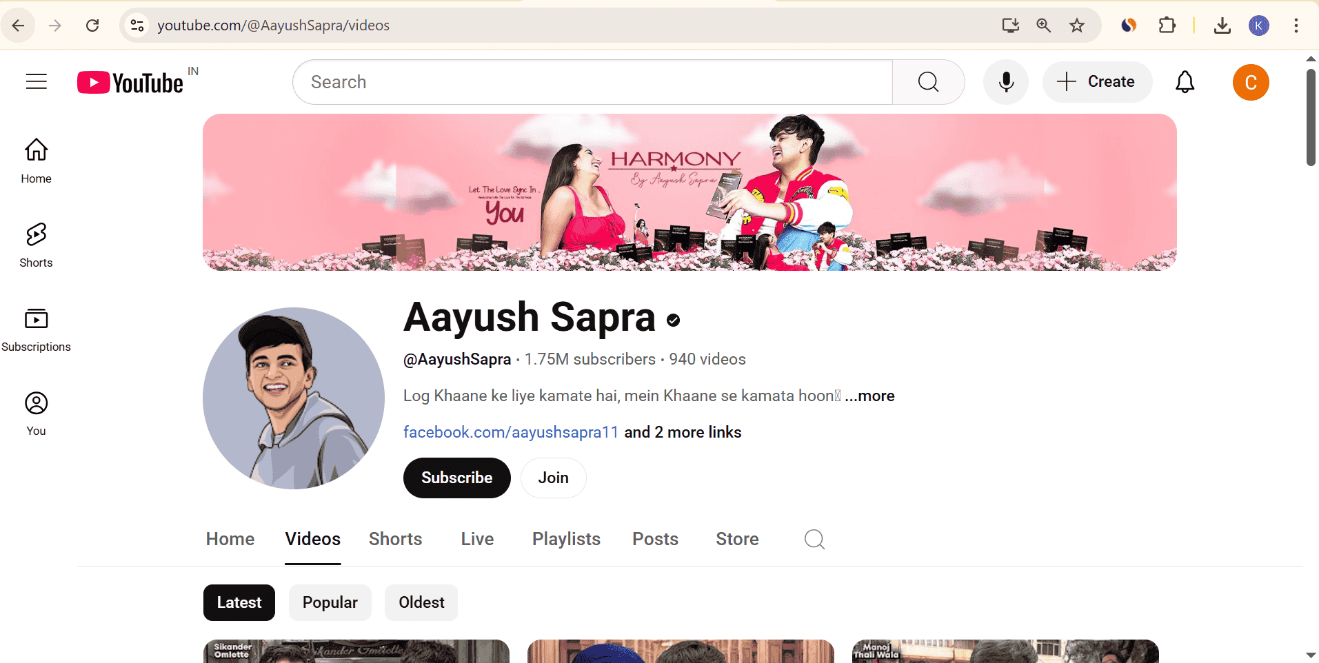Select the Popular sort chip
Viewport: 1319px width, 663px height.
[x=330, y=602]
